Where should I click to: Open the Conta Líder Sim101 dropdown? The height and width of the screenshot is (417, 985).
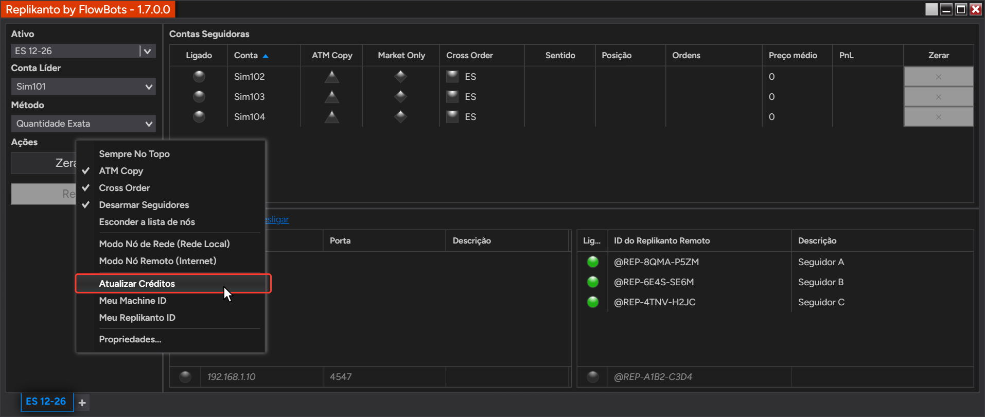click(x=83, y=86)
